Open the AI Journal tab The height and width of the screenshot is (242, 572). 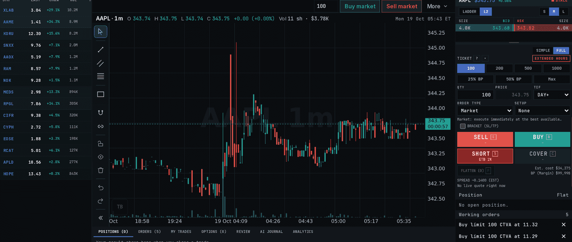271,232
